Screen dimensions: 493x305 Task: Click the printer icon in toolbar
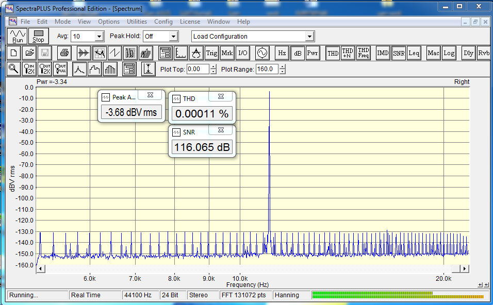(64, 53)
